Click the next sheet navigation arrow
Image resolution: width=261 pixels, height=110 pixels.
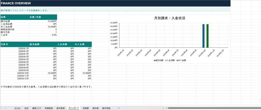[6, 108]
